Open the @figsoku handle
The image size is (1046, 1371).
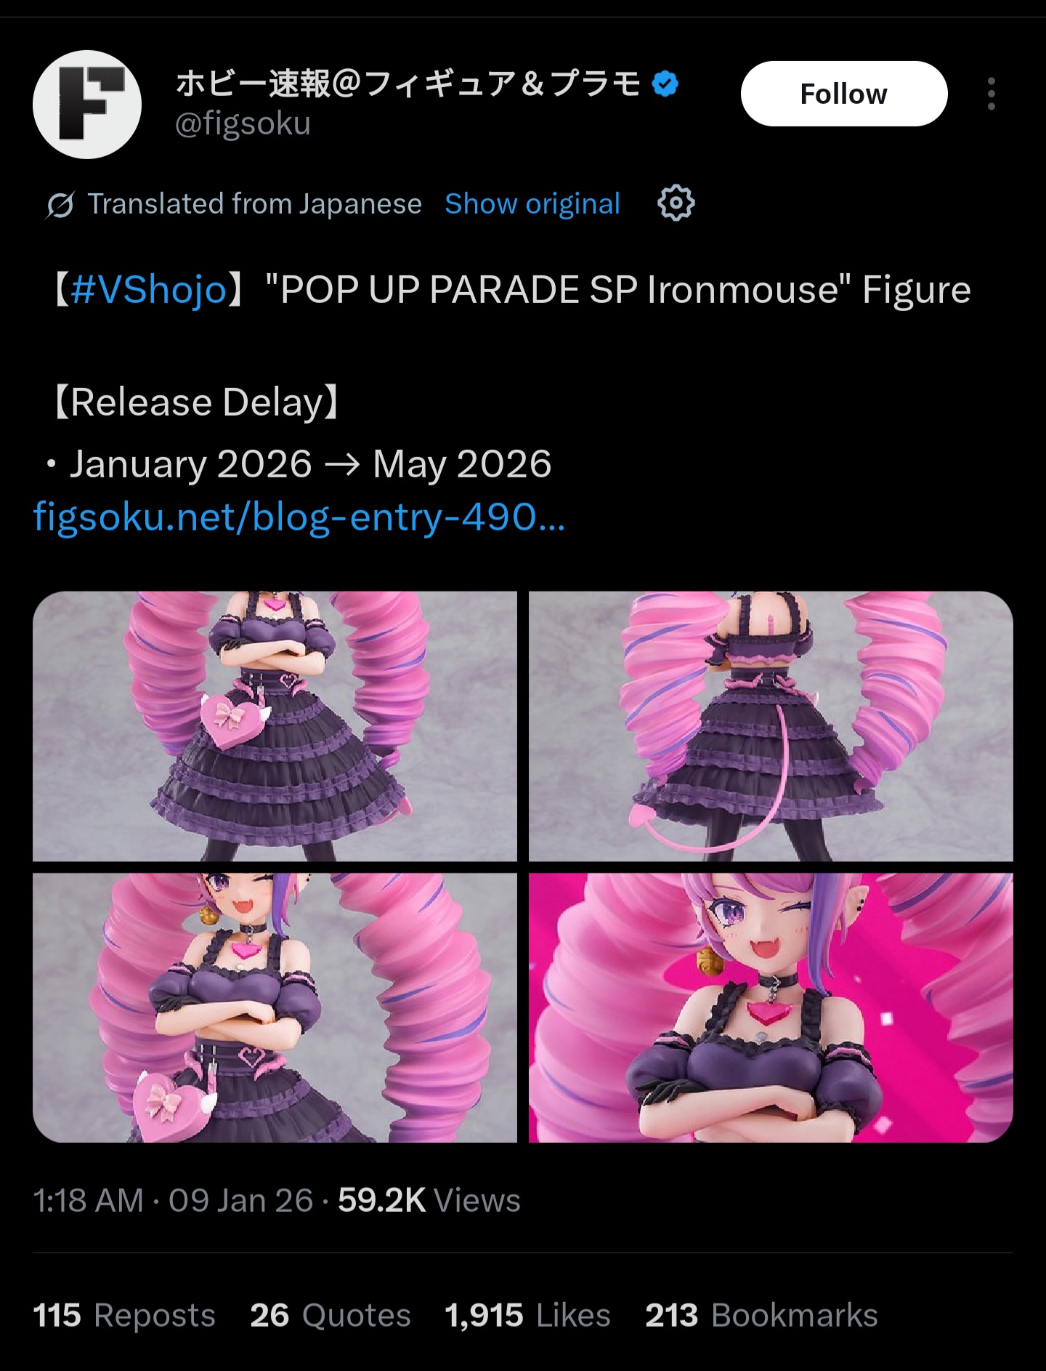click(x=243, y=124)
